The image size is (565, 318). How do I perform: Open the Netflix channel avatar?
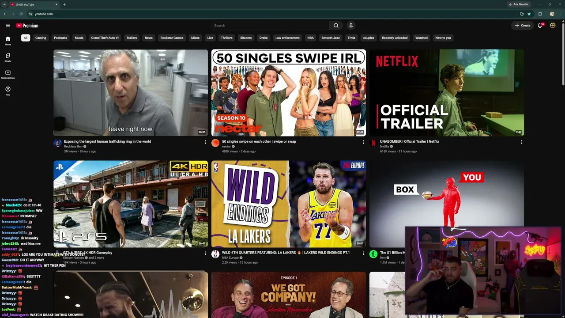click(373, 143)
